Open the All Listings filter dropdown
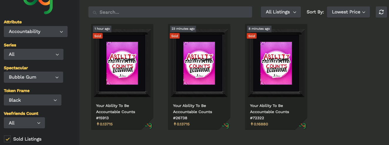 (x=281, y=12)
